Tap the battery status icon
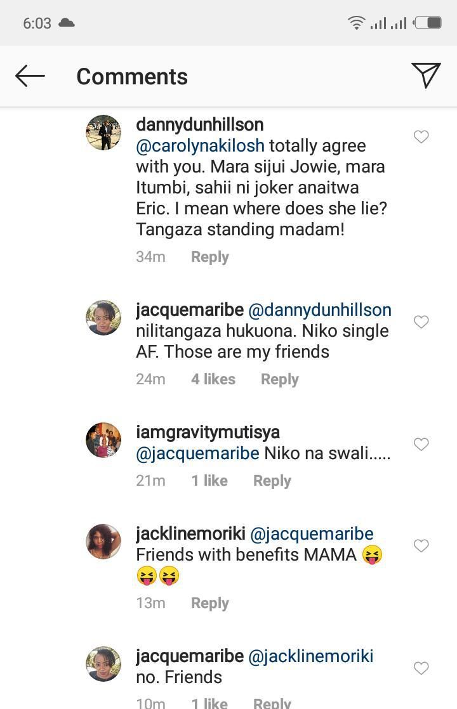This screenshot has height=709, width=457. (428, 23)
